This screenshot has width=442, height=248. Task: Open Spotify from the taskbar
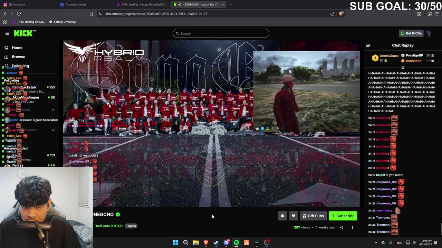(x=237, y=243)
